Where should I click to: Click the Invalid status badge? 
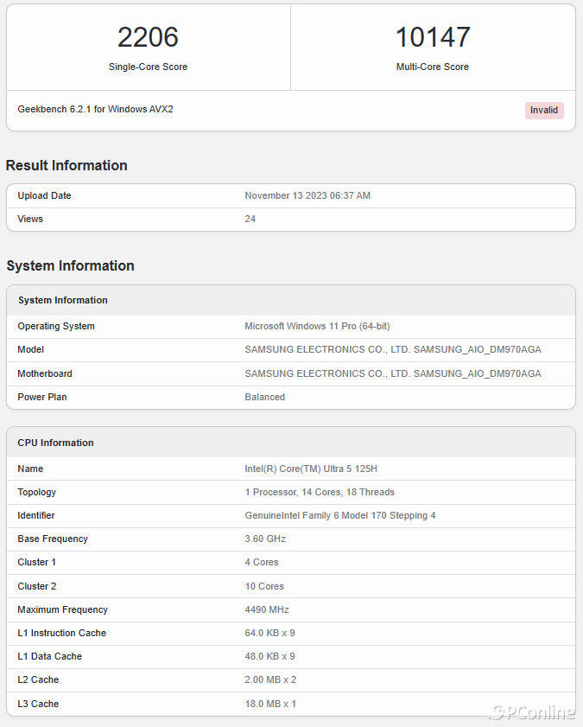[544, 111]
